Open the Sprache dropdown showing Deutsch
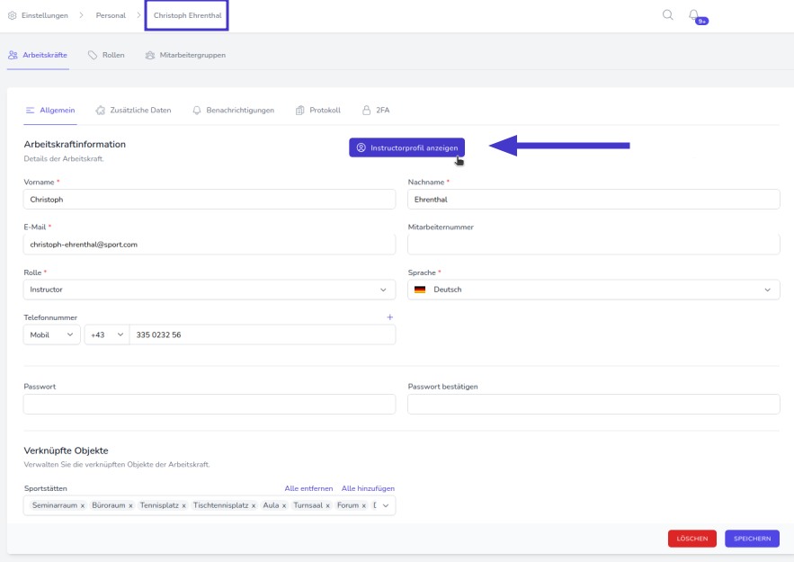 593,290
